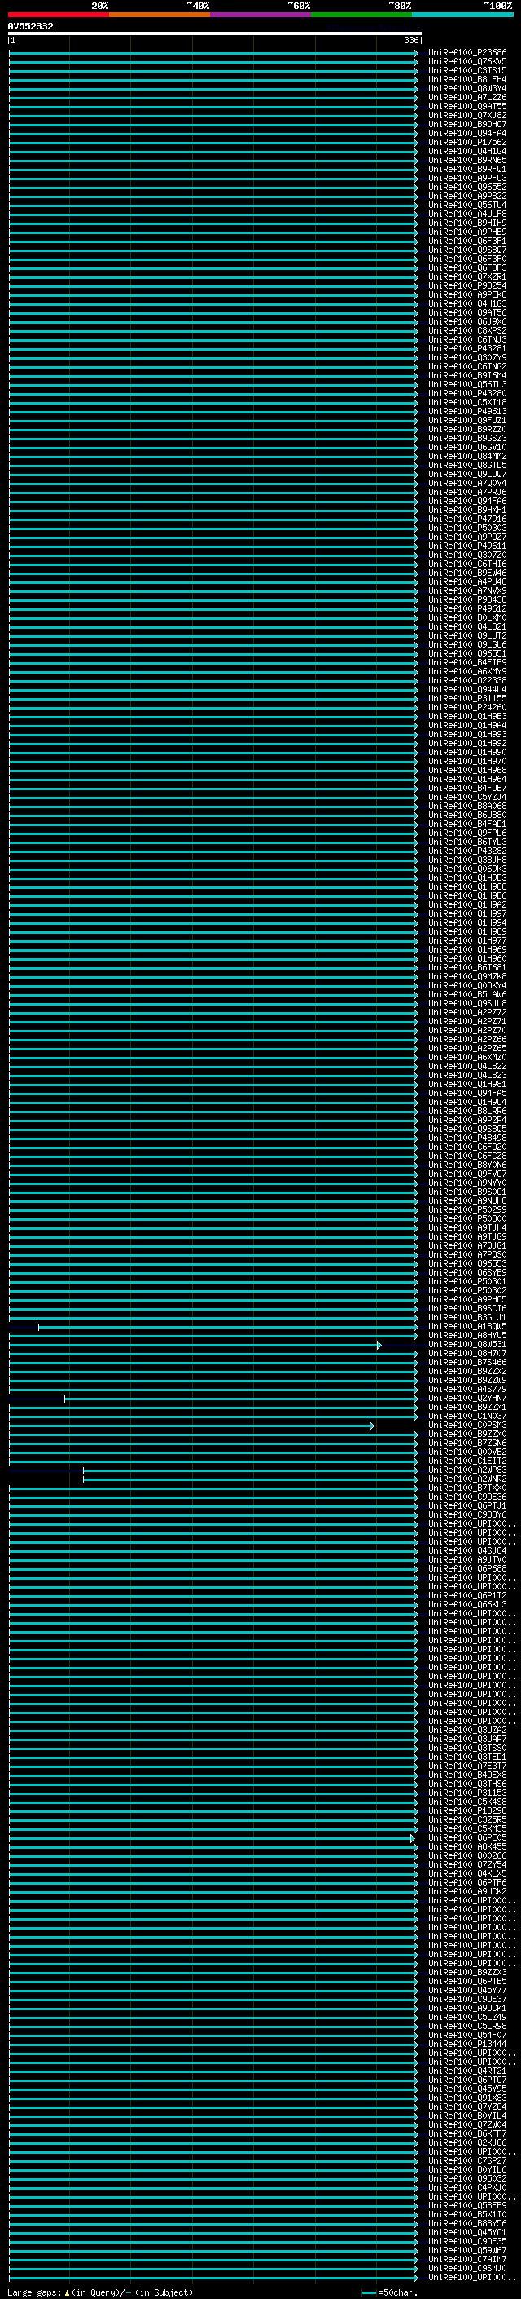Open hit UniRef100_C9DE36
The image size is (521, 2299).
tap(467, 1497)
